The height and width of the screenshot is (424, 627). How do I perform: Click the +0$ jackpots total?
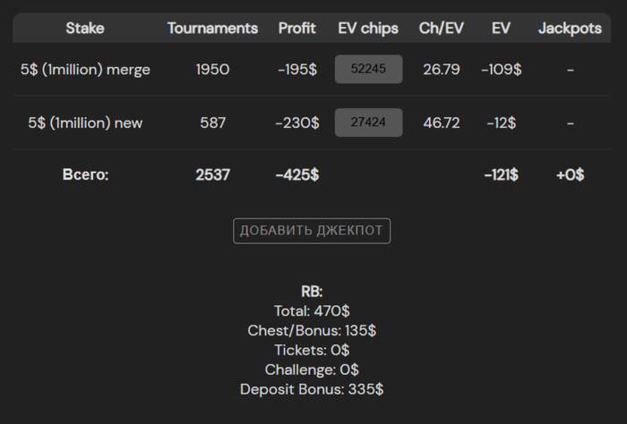pos(570,174)
